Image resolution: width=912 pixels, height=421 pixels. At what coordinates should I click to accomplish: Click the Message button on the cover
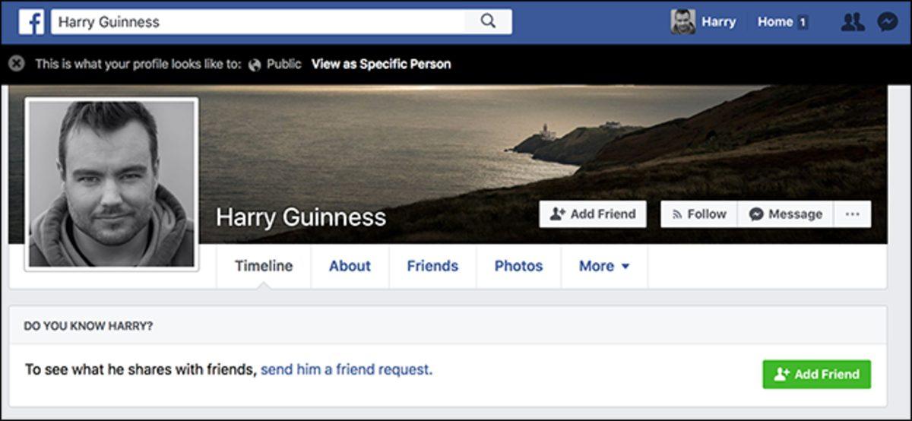(x=785, y=214)
